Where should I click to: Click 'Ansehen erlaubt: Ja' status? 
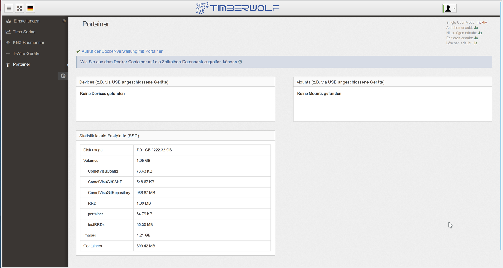(x=462, y=28)
